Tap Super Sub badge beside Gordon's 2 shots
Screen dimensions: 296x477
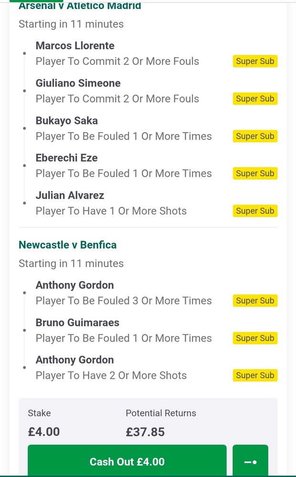pos(255,375)
